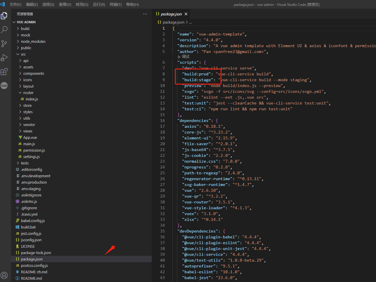Open the App.vue file
The image size is (376, 282).
click(x=82, y=137)
